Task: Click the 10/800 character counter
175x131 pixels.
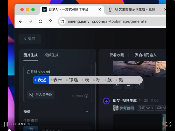Action: tap(77, 96)
